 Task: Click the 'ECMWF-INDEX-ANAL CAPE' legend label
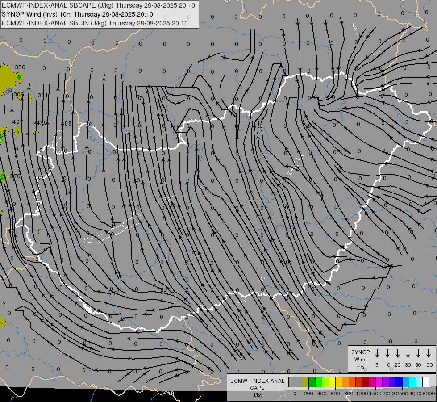(x=257, y=384)
